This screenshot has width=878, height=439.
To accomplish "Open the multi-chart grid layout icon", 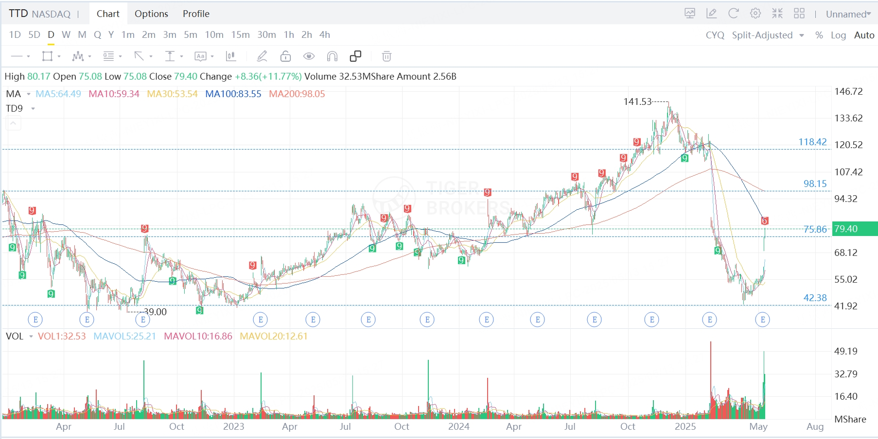I will tap(799, 14).
